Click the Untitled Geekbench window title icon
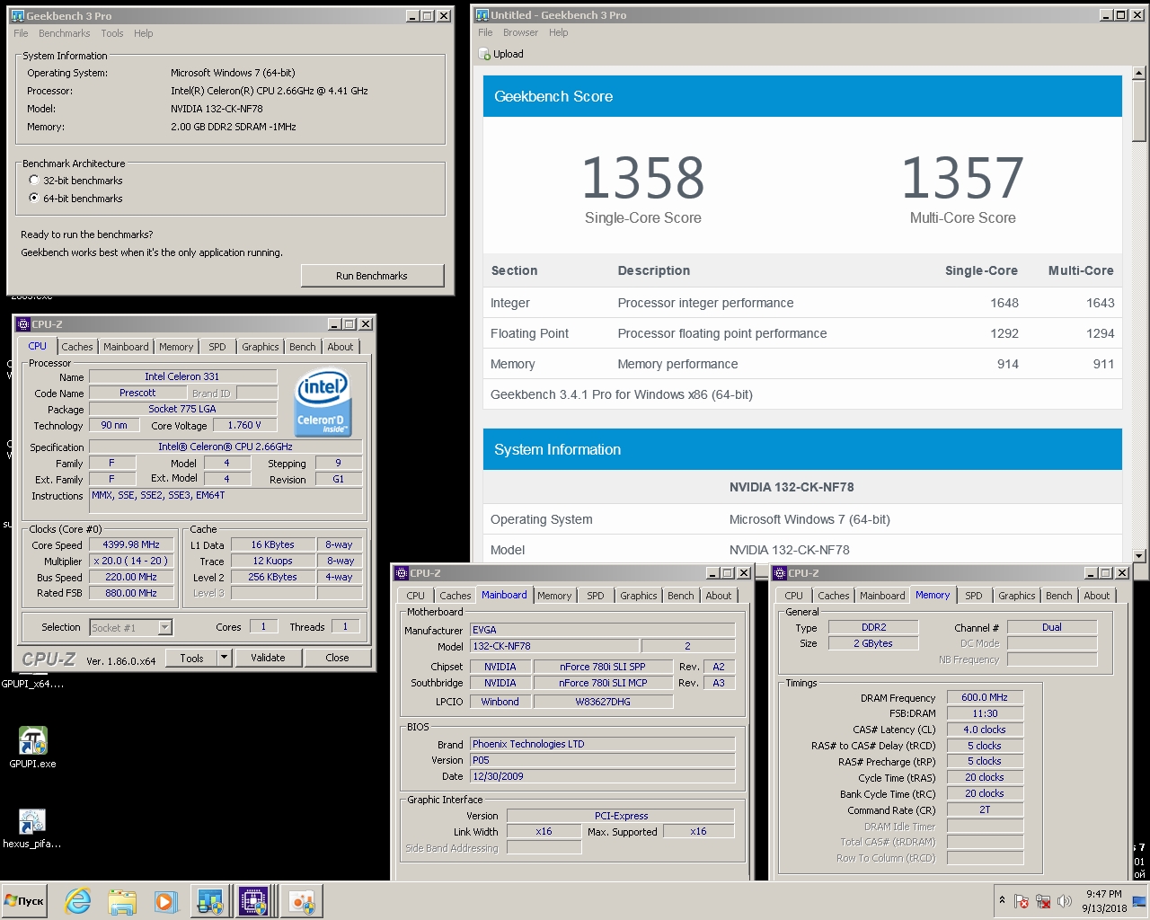The image size is (1150, 920). click(x=482, y=14)
